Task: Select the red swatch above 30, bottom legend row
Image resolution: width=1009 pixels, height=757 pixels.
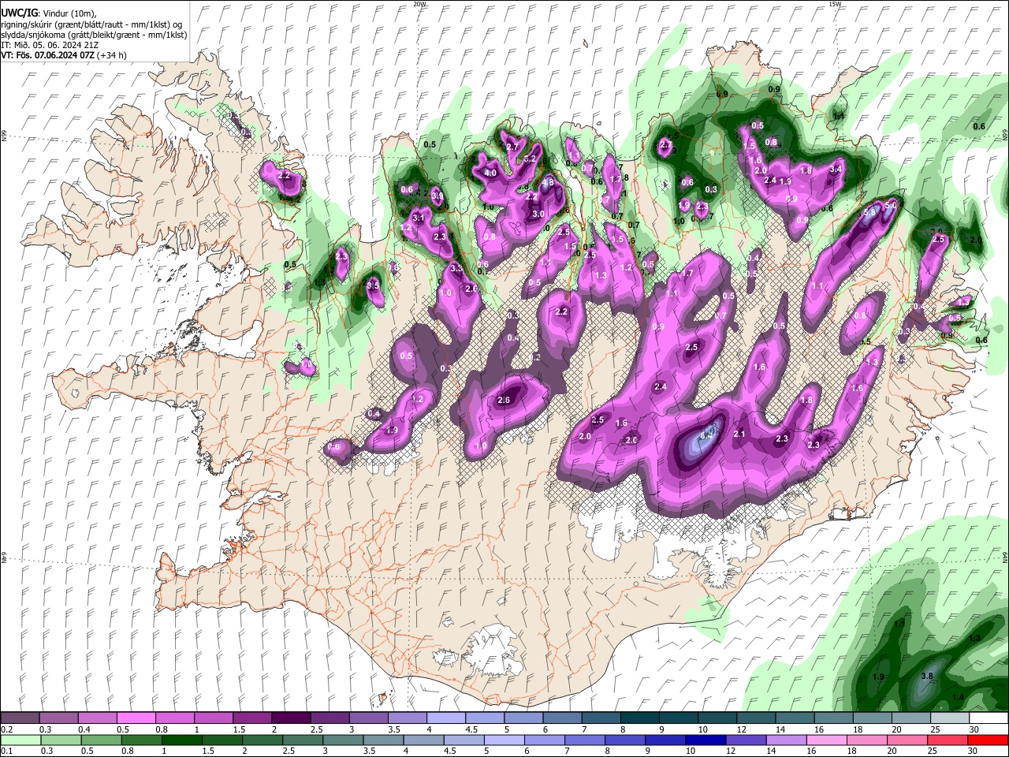Action: (989, 740)
